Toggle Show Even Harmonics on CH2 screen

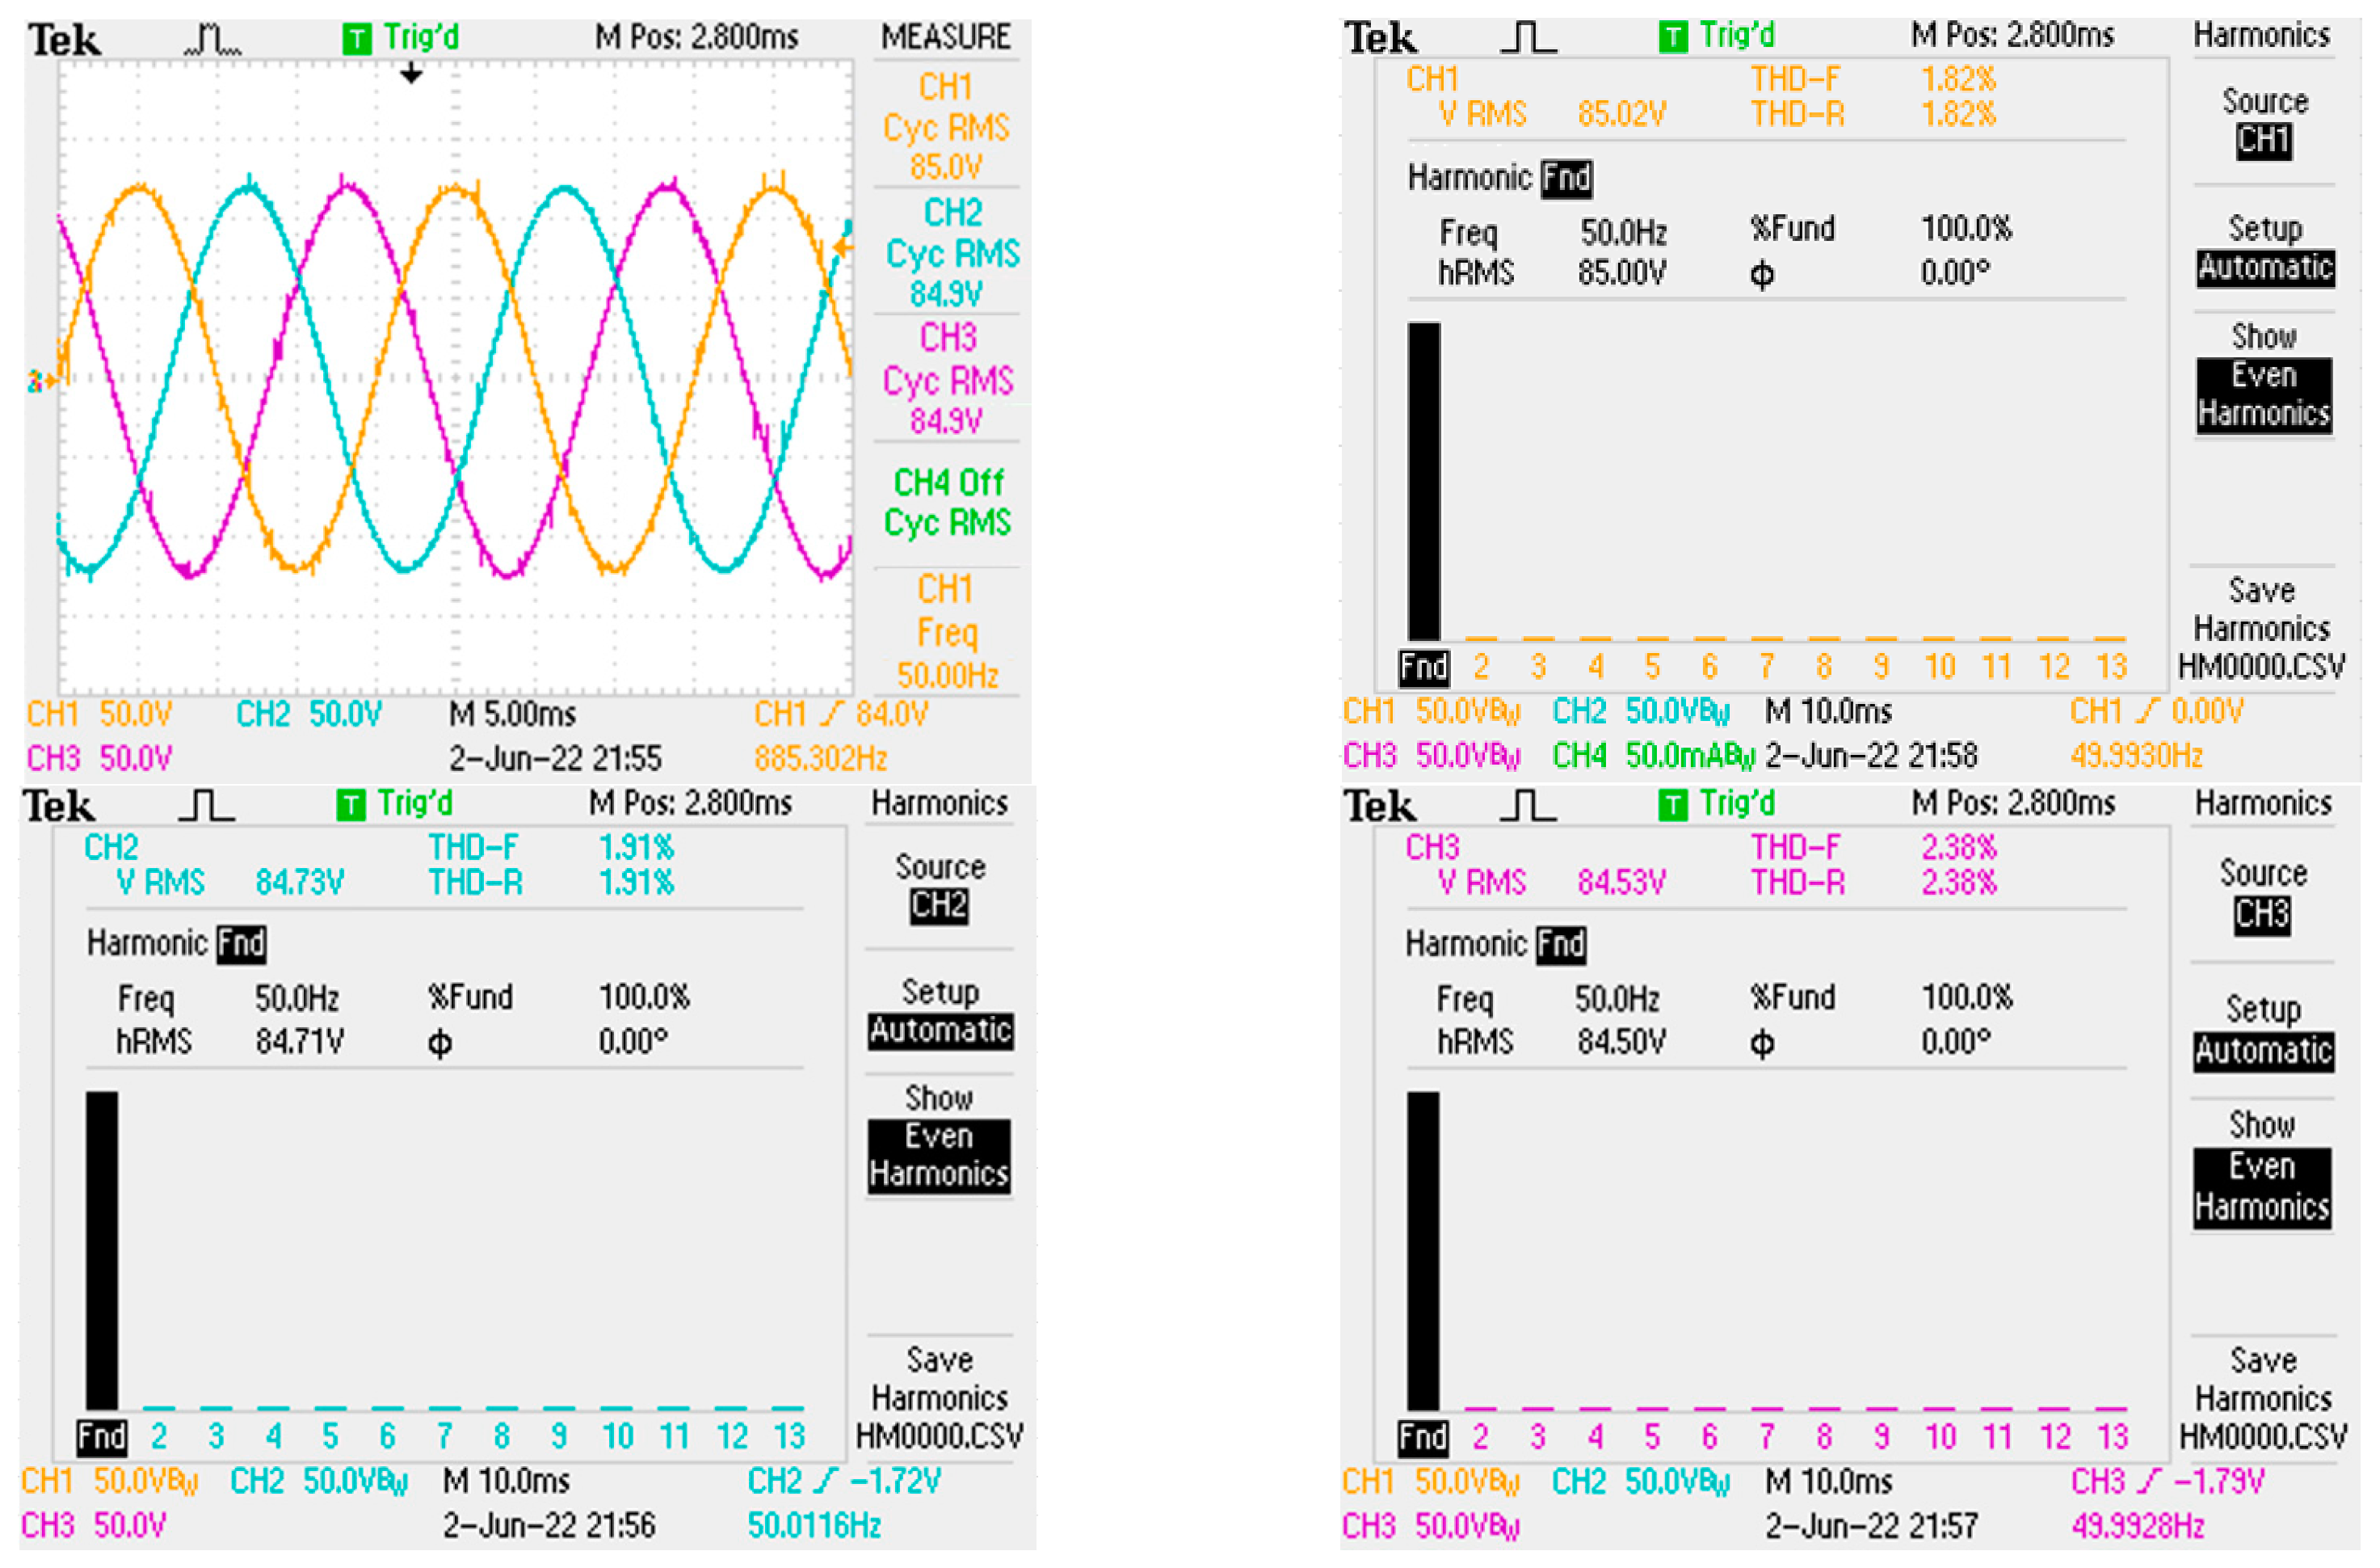coord(939,1136)
